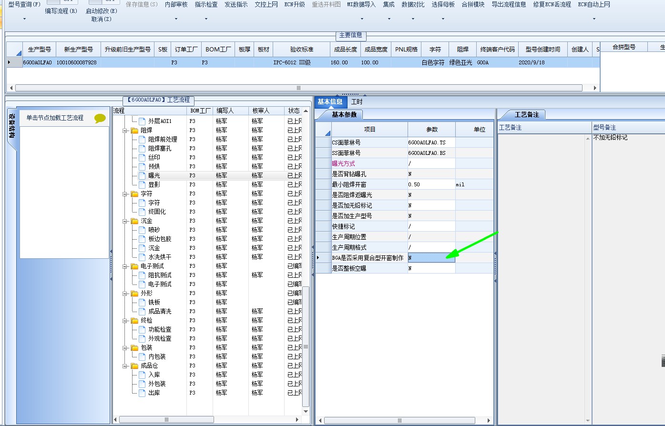Select the 工艺备注 tab

coord(526,114)
